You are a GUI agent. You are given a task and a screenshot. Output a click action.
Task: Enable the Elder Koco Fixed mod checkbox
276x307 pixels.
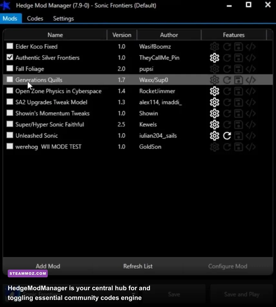pos(10,46)
